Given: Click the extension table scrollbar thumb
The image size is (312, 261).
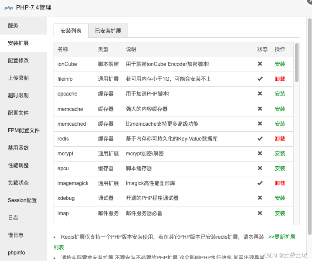Looking at the screenshot, I should click(296, 62).
